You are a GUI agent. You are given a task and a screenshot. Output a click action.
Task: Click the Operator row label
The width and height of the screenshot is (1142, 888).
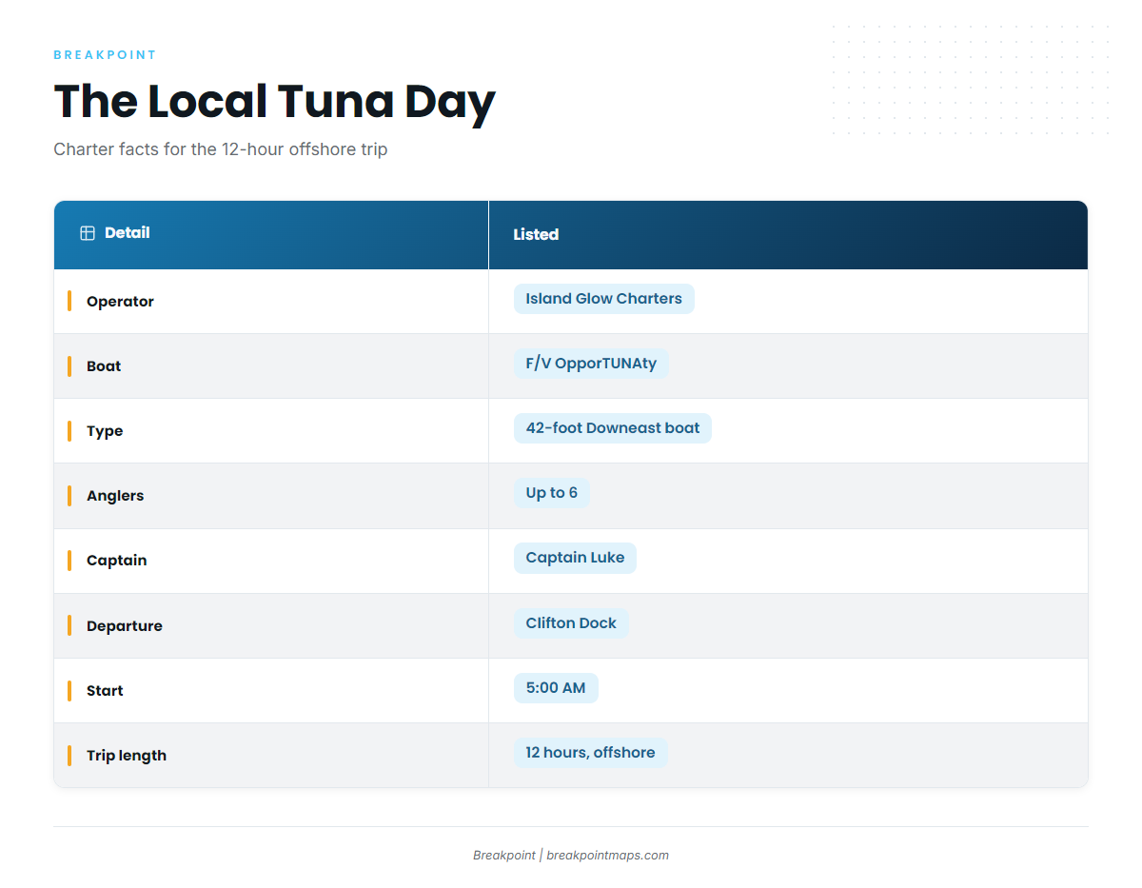coord(120,302)
